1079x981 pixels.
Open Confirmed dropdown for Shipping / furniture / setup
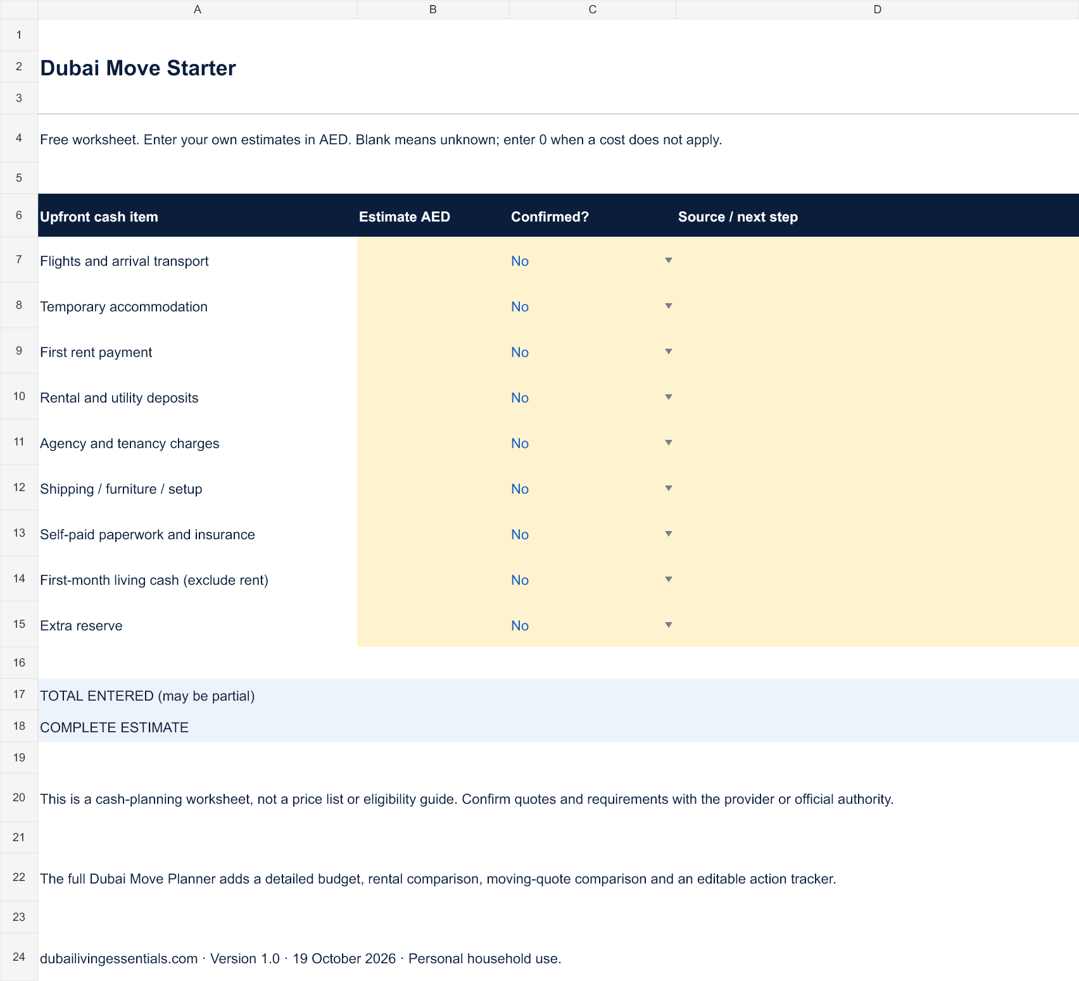click(x=668, y=488)
